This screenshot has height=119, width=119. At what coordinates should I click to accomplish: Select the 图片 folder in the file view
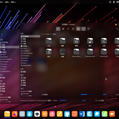pos(90,42)
